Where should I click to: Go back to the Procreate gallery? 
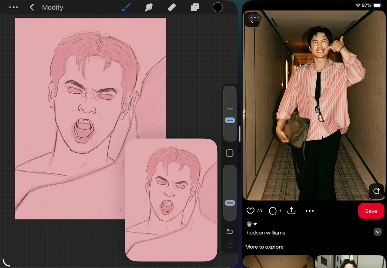[32, 7]
